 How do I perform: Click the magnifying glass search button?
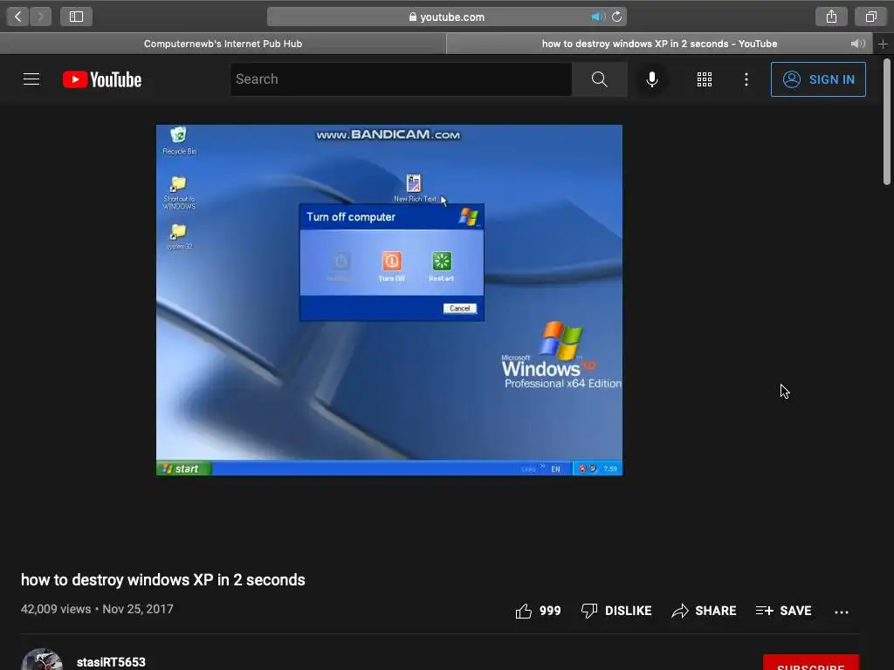[600, 79]
